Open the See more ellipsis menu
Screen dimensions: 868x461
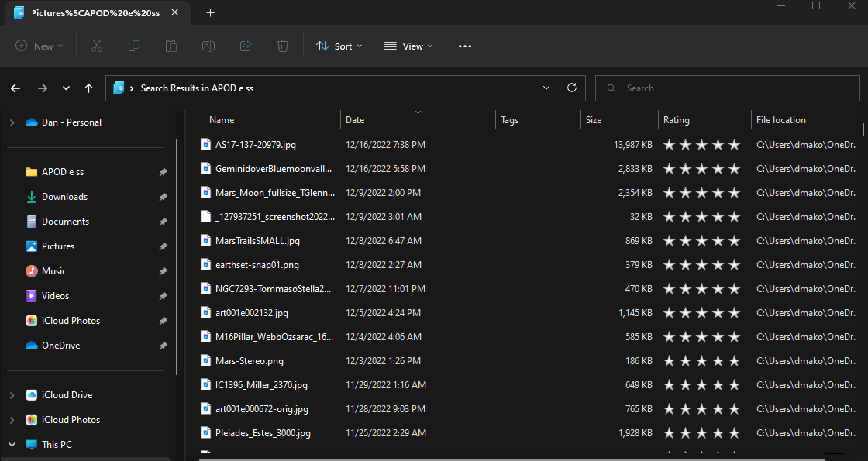point(465,46)
